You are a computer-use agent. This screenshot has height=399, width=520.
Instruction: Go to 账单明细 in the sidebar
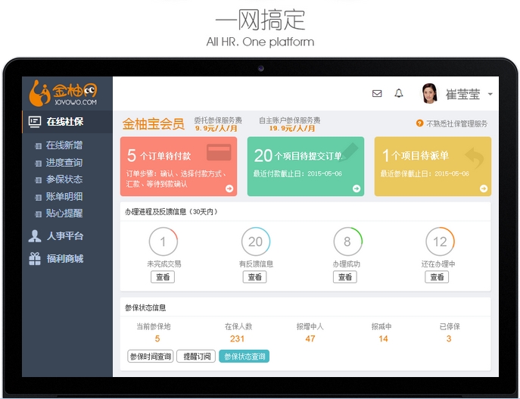(64, 197)
